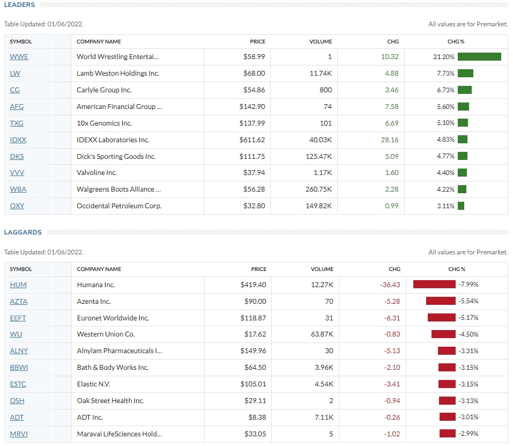Open the ADT stock symbol link
The image size is (513, 446).
point(17,418)
